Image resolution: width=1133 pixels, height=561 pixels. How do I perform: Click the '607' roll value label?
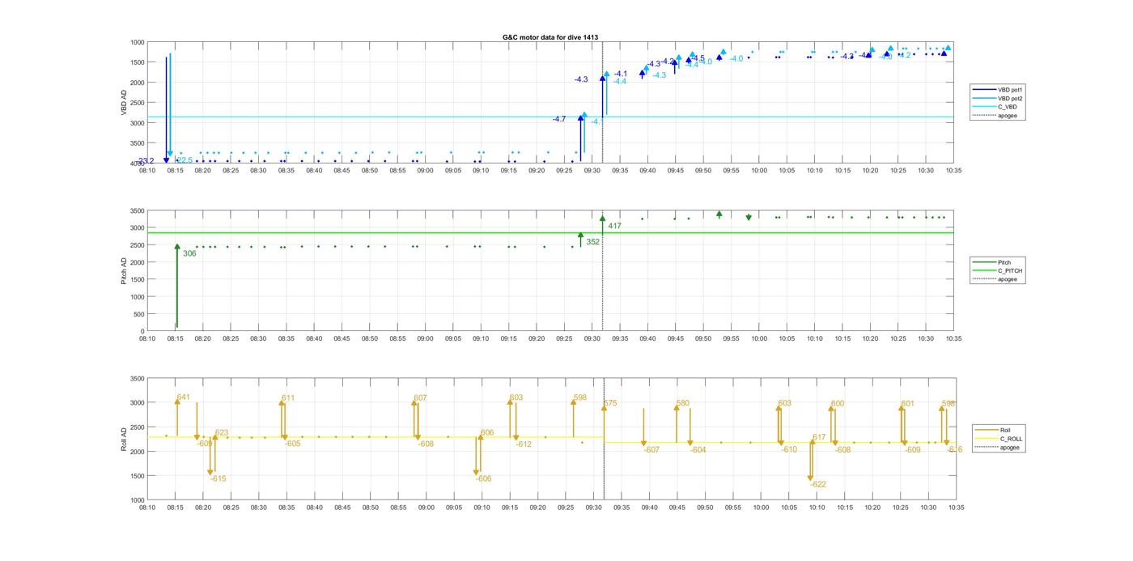[420, 398]
